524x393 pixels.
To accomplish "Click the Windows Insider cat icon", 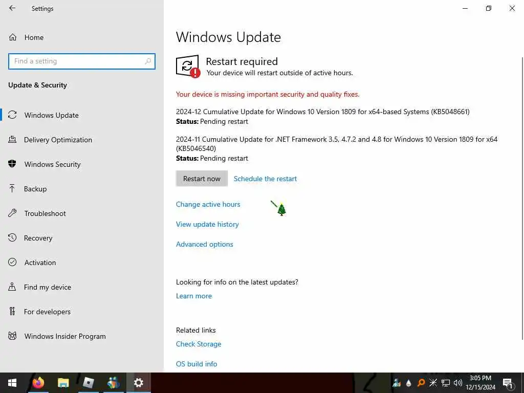I will pos(12,336).
